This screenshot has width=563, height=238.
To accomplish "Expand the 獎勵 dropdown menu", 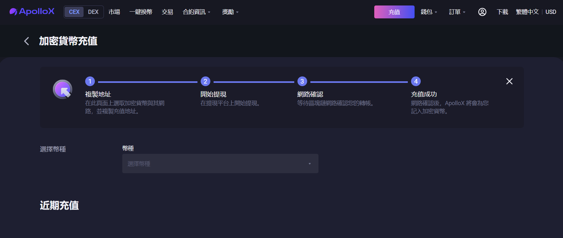I will [x=230, y=12].
